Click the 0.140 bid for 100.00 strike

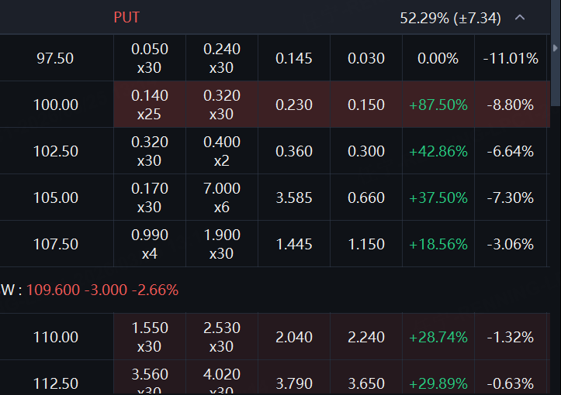click(150, 105)
